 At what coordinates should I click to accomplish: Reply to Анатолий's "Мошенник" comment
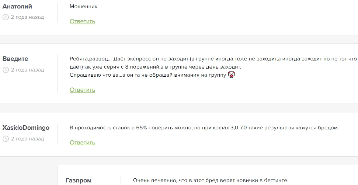(x=82, y=21)
